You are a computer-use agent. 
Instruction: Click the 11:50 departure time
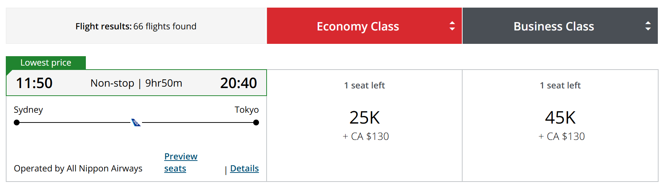[34, 83]
